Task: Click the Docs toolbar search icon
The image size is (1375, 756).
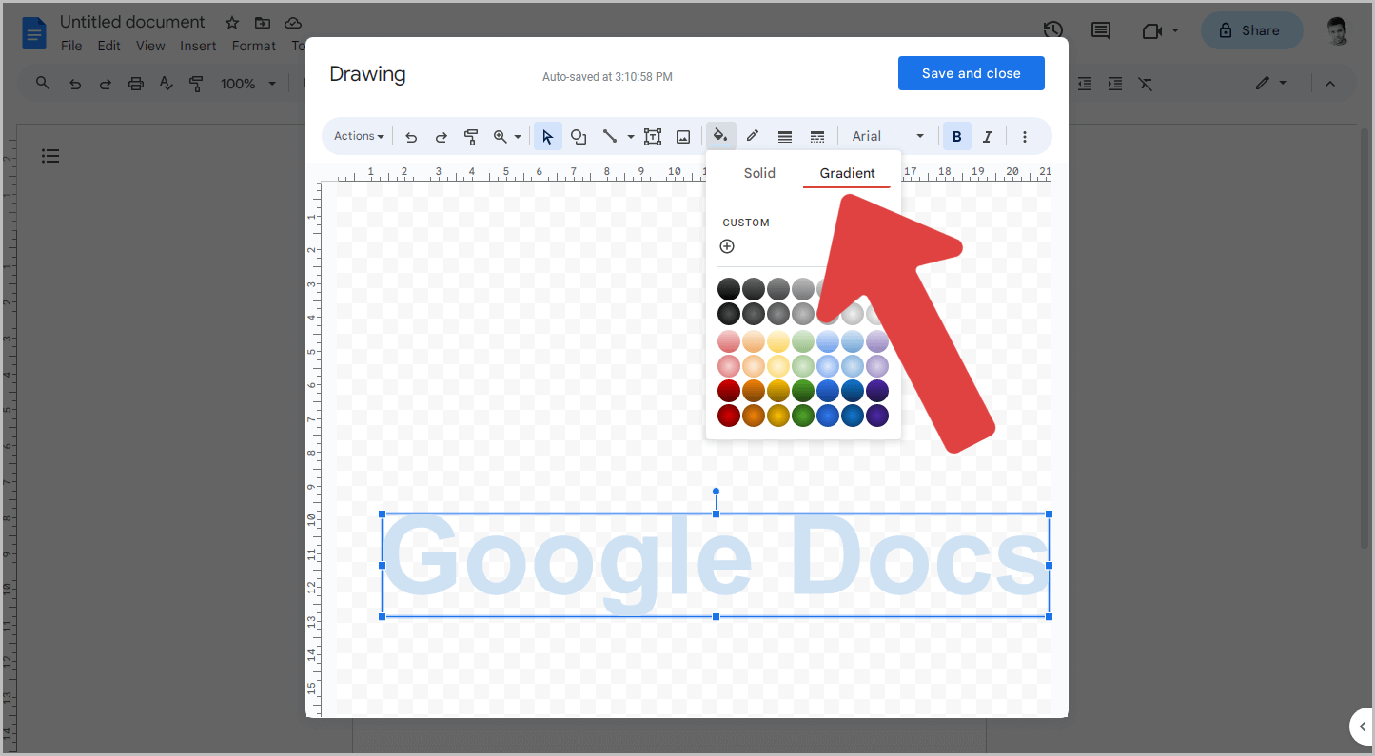Action: [43, 84]
